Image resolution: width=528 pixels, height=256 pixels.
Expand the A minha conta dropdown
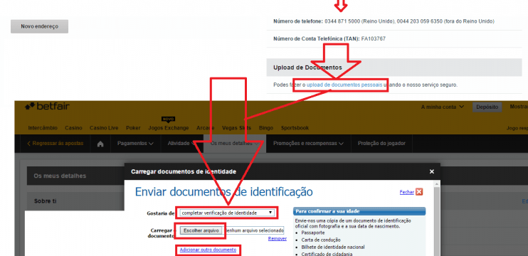(x=443, y=107)
